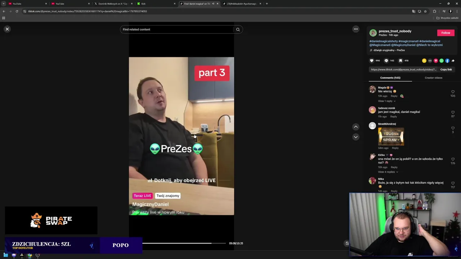461x259 pixels.
Task: Expand Kićka's thread with View 4 replies
Action: 388,172
